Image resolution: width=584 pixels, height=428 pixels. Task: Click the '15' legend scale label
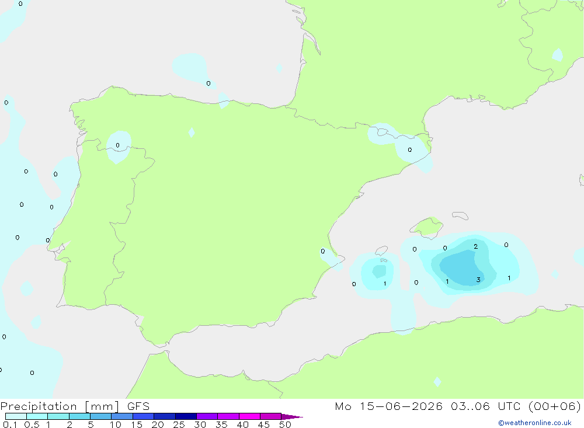(137, 424)
